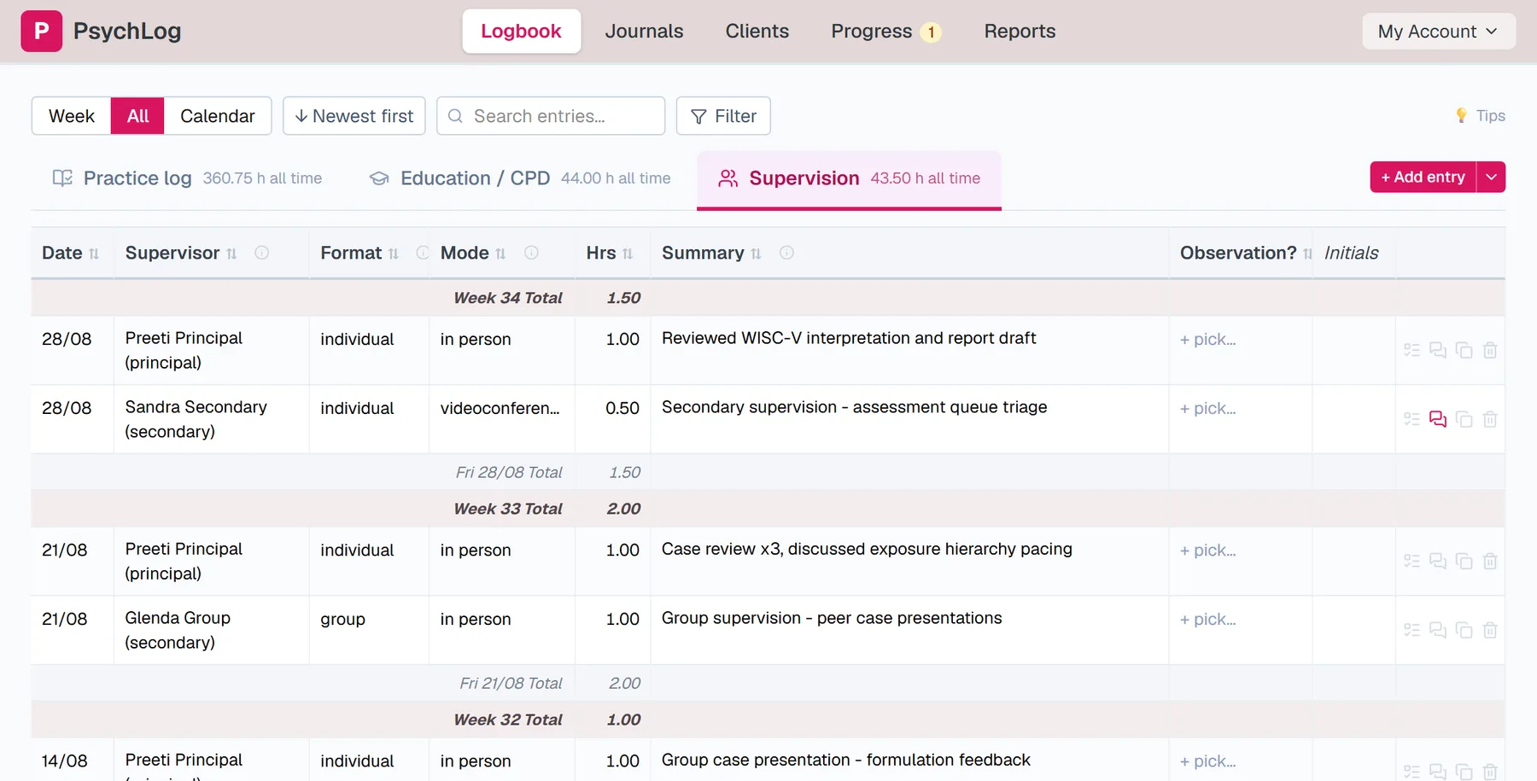Click the Add entry button
Image resolution: width=1537 pixels, height=781 pixels.
[x=1423, y=177]
